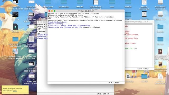Close the Python 3.8.3 Shell window
Image resolution: width=169 pixels, height=95 pixels.
click(x=49, y=11)
